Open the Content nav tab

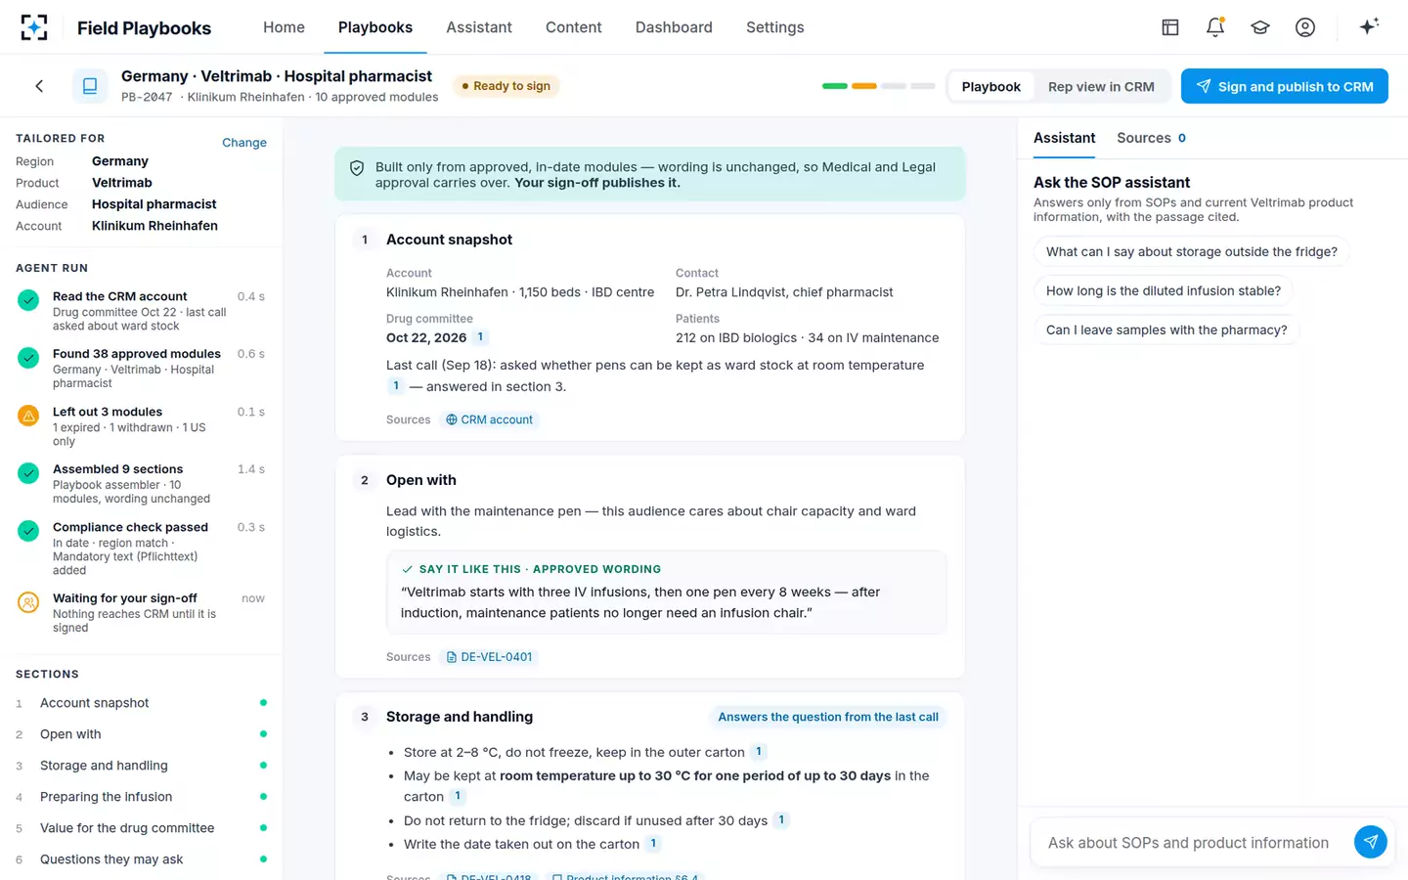[573, 27]
